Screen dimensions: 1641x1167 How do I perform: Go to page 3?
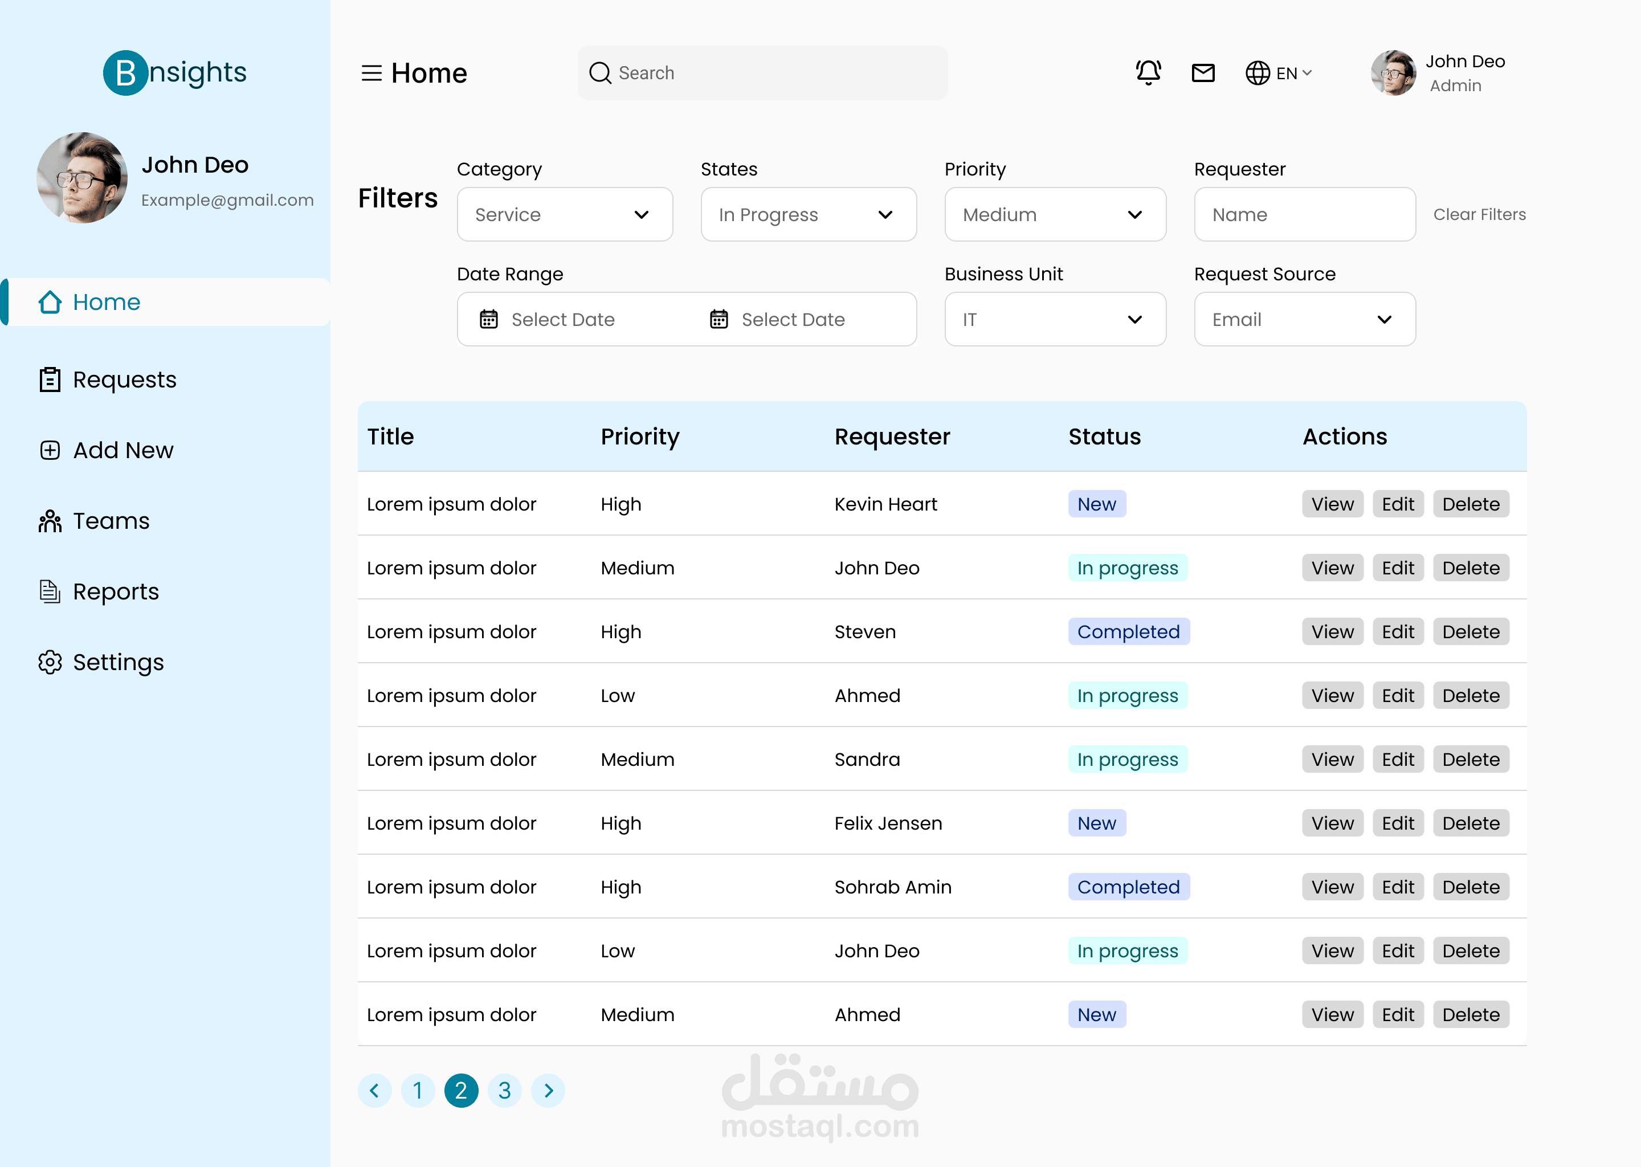(504, 1090)
